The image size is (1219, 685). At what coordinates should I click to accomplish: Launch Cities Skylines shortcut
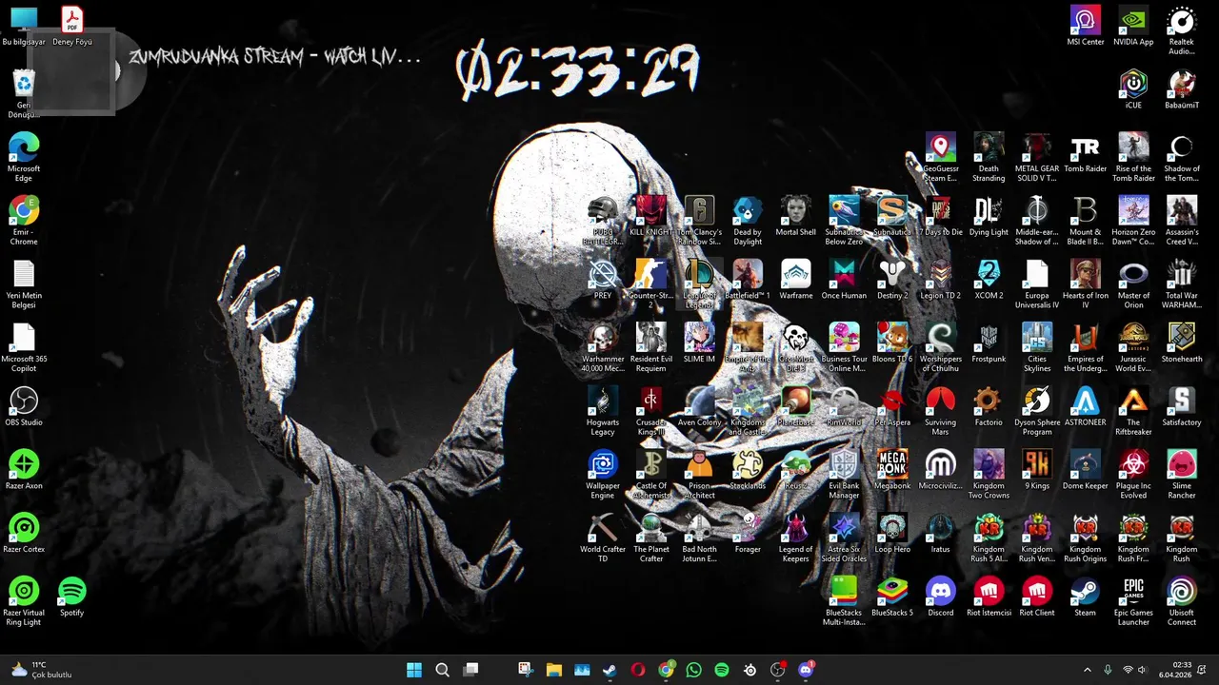(1037, 347)
